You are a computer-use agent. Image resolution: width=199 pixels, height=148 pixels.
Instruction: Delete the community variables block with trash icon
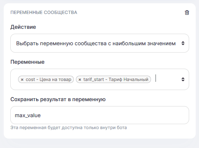tap(187, 12)
